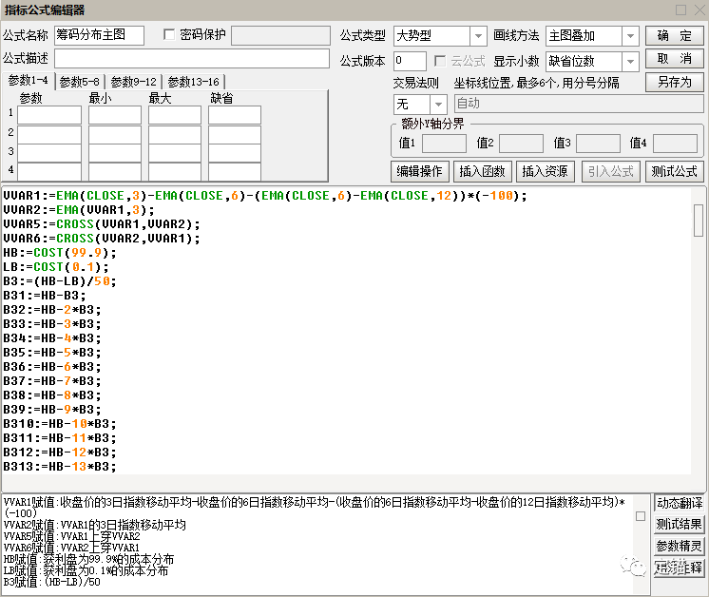Click the password input field beside 密码保护

(280, 35)
